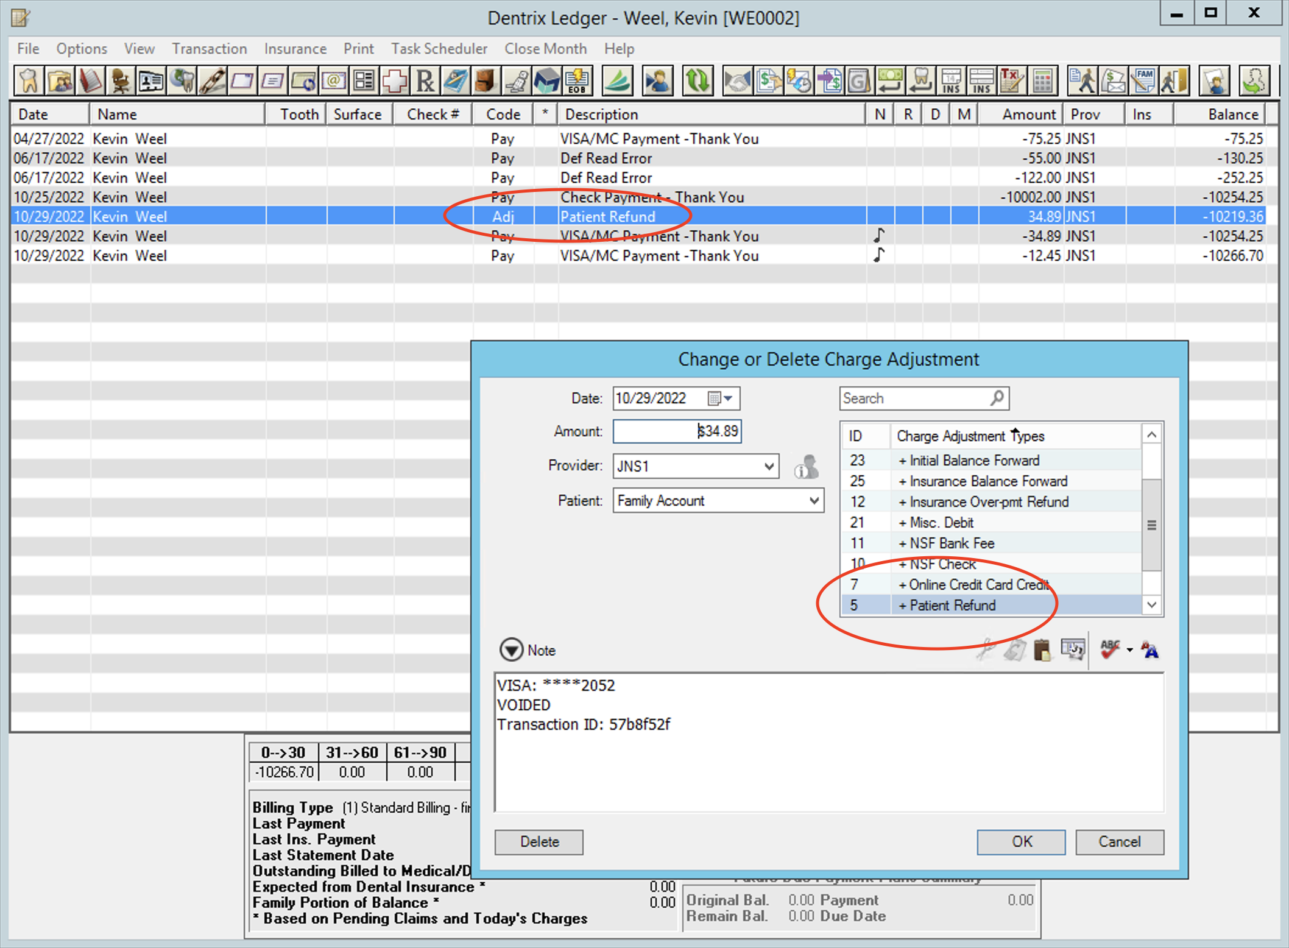Select the Initial Balance Forward type
Image resolution: width=1289 pixels, height=948 pixels.
[992, 460]
